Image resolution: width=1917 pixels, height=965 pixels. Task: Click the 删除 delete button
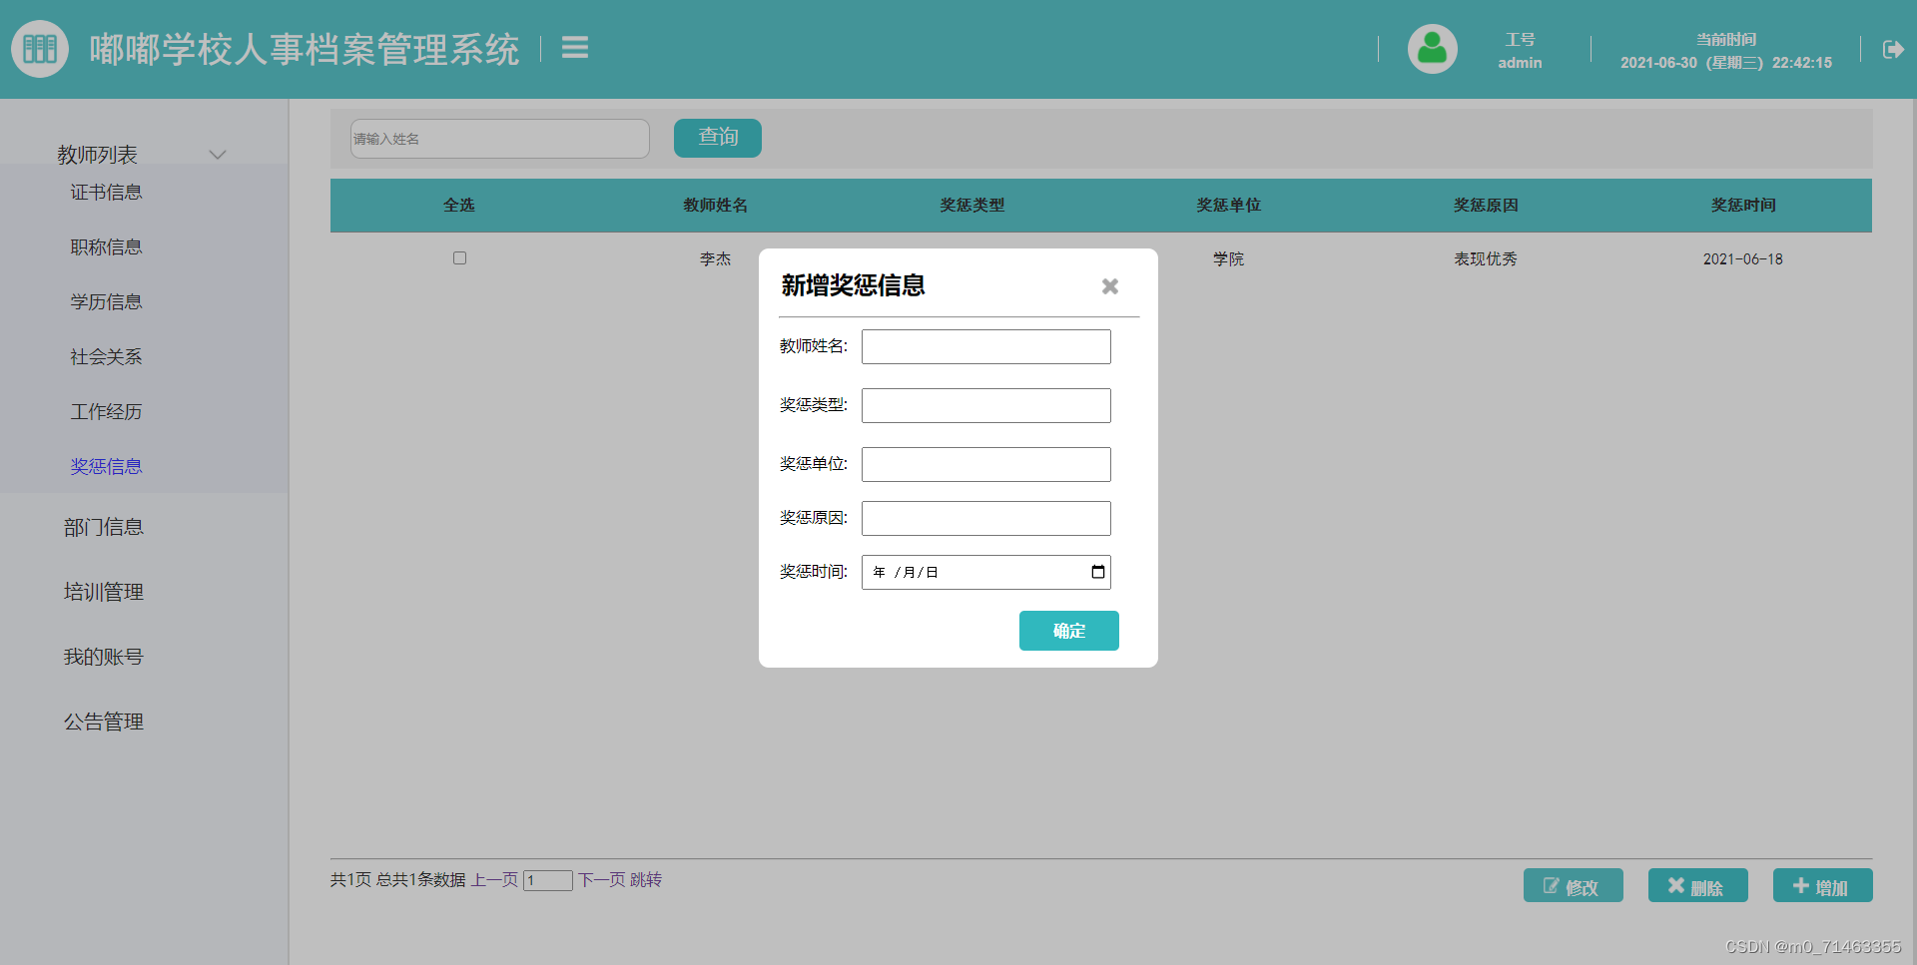[x=1697, y=886]
